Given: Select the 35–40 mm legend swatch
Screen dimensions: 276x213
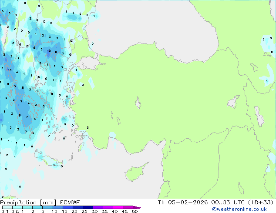Looking at the screenshot, I should pyautogui.click(x=108, y=207).
